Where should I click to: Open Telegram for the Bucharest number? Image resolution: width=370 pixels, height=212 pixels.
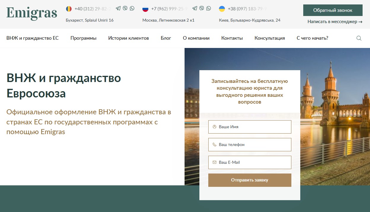pyautogui.click(x=118, y=8)
